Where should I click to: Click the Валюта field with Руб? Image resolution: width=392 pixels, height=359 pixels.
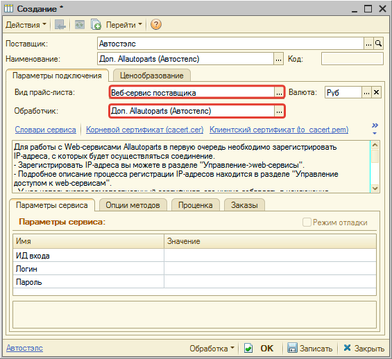tap(343, 93)
